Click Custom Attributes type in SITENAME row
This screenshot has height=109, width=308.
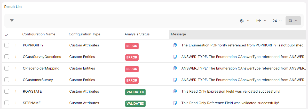tap(84, 103)
